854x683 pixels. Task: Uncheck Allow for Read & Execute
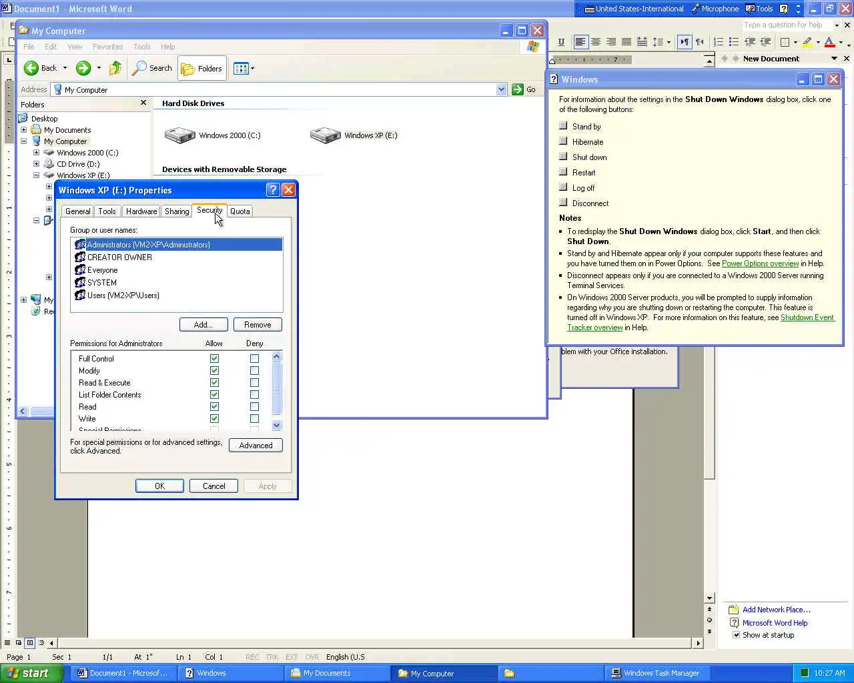coord(214,383)
